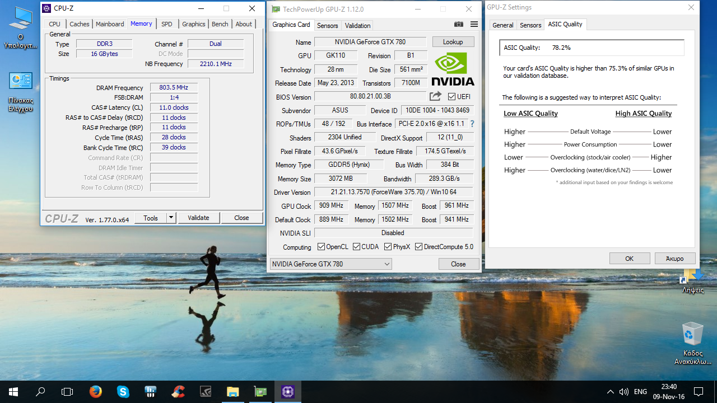The image size is (717, 403).
Task: Open the taskbar clock showing 23:40
Action: point(669,392)
